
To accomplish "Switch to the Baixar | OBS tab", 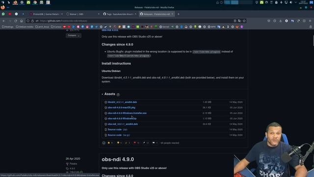I will 83,14.
